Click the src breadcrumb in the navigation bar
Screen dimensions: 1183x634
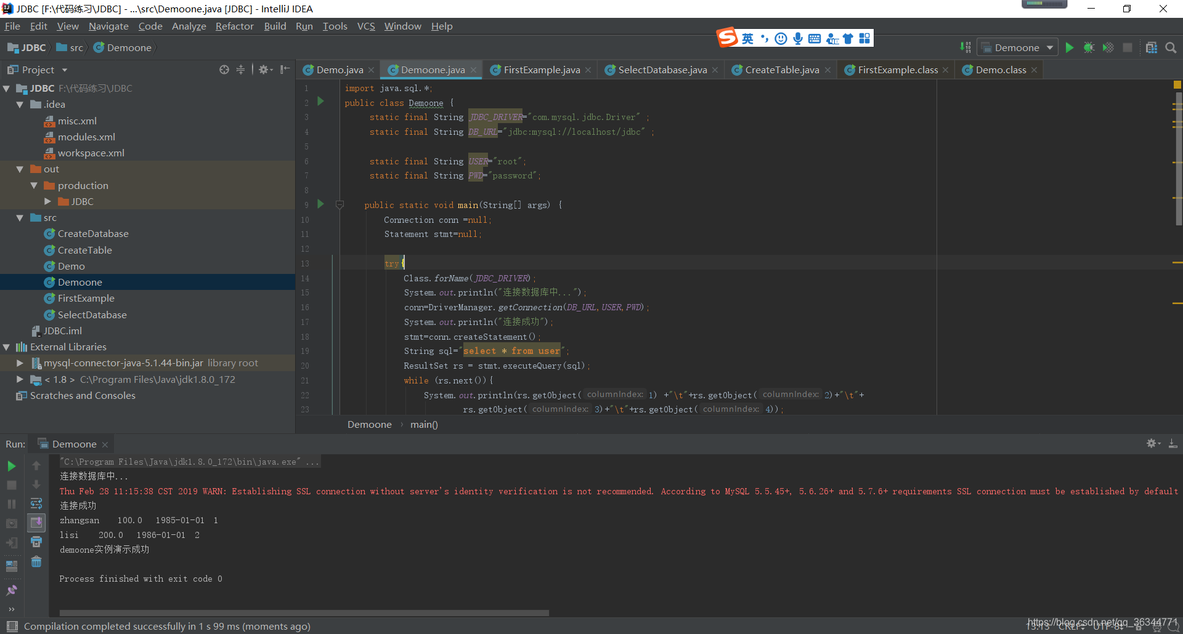[70, 47]
